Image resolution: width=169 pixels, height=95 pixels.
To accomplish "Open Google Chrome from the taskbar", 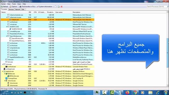I will [135, 93].
